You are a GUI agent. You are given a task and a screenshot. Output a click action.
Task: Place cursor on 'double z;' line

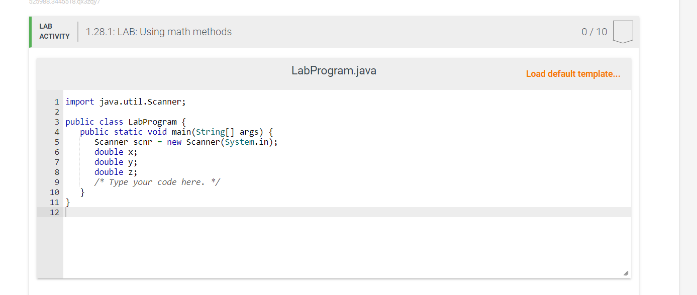point(116,172)
